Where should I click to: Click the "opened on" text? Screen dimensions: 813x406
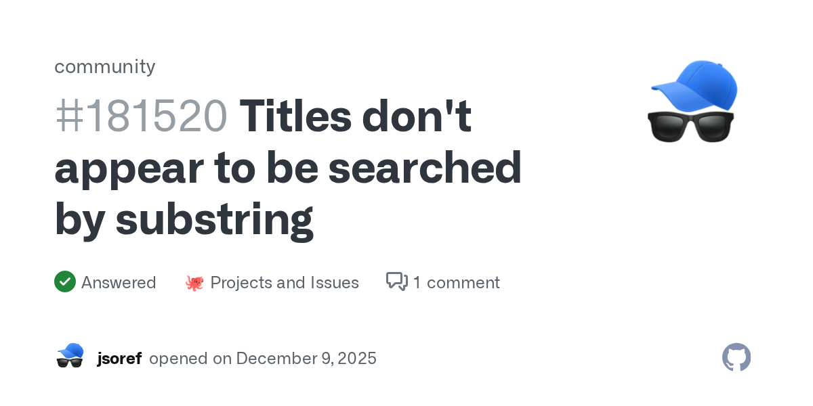pos(190,358)
